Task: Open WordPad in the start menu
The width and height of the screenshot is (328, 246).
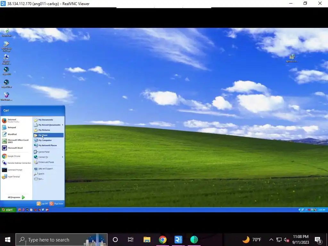Action: coord(16,134)
